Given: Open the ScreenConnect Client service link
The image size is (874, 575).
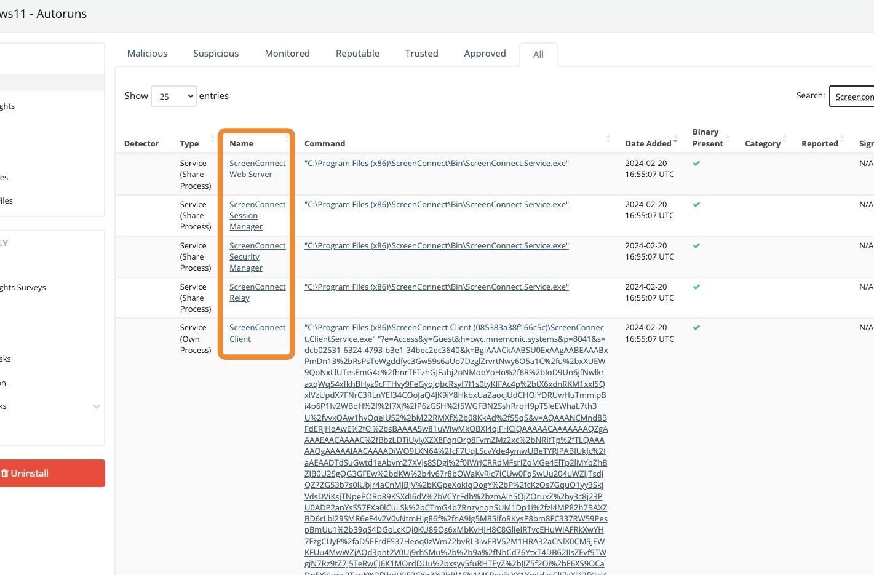Looking at the screenshot, I should (x=257, y=333).
